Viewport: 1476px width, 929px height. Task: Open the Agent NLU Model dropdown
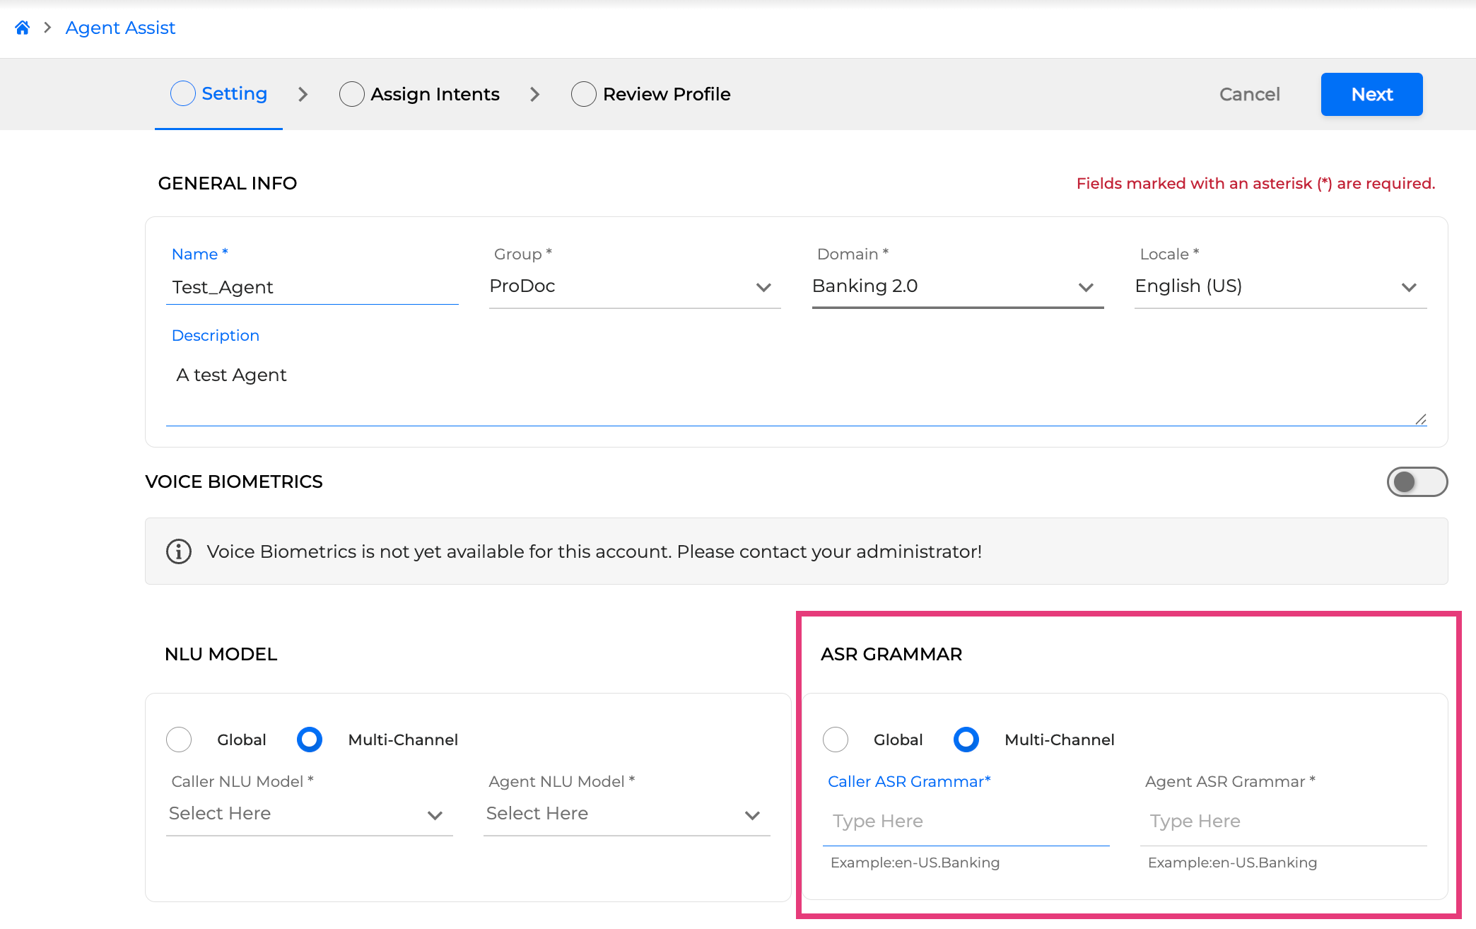coord(626,814)
